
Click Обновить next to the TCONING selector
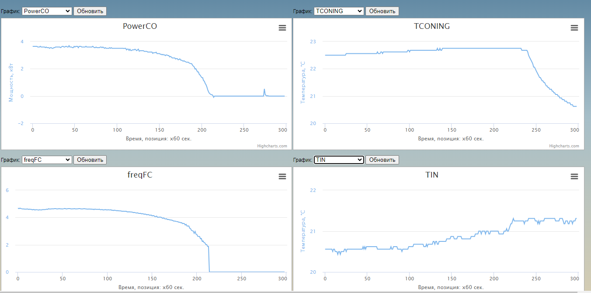pyautogui.click(x=382, y=11)
